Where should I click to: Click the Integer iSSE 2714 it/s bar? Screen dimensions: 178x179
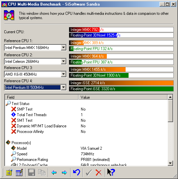[x=121, y=83]
